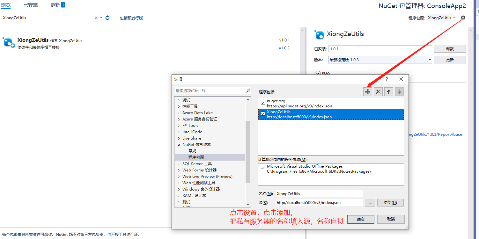Open the version dropdown showing 1.0.3
This screenshot has height=239, width=479.
[x=430, y=60]
